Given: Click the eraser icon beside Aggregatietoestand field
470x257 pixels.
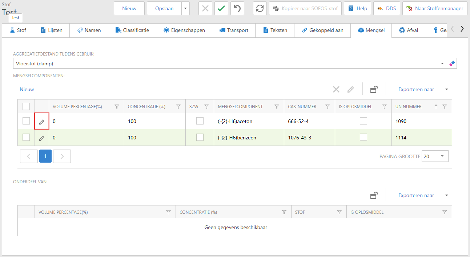Looking at the screenshot, I should pos(452,64).
